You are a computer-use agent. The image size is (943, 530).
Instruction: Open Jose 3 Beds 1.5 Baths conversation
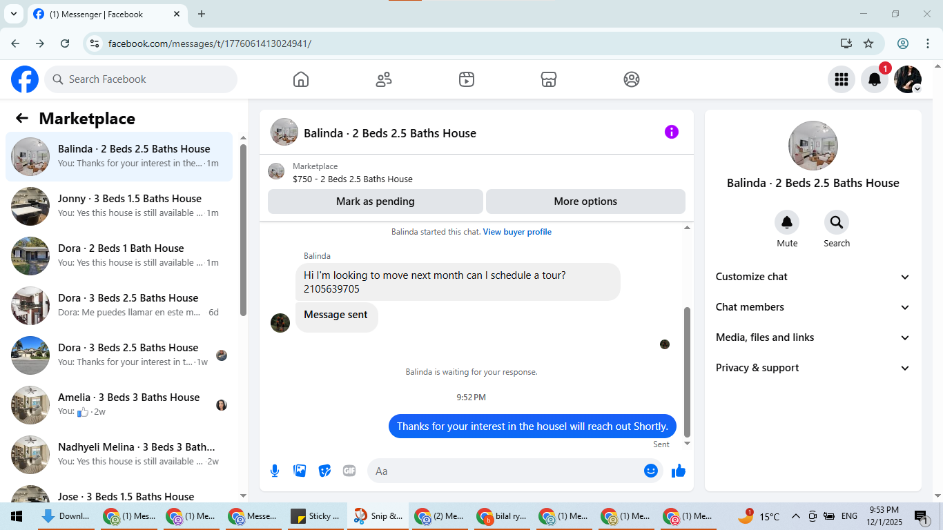pos(119,493)
